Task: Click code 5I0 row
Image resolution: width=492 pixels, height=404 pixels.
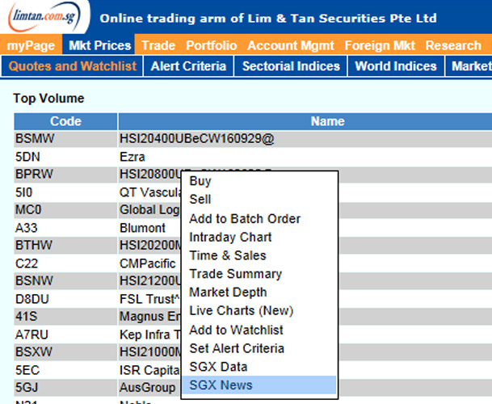Action: pos(24,192)
